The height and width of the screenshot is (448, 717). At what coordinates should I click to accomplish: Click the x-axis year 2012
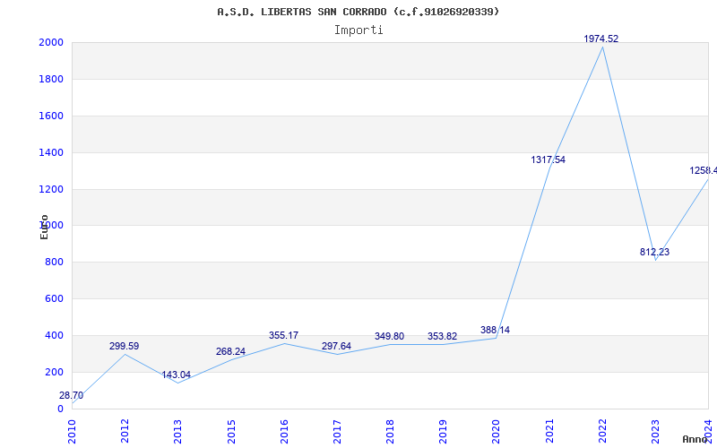125,432
